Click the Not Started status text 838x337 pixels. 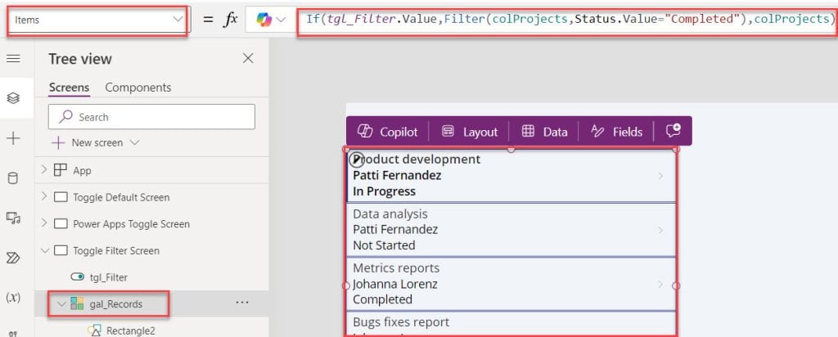[x=384, y=245]
